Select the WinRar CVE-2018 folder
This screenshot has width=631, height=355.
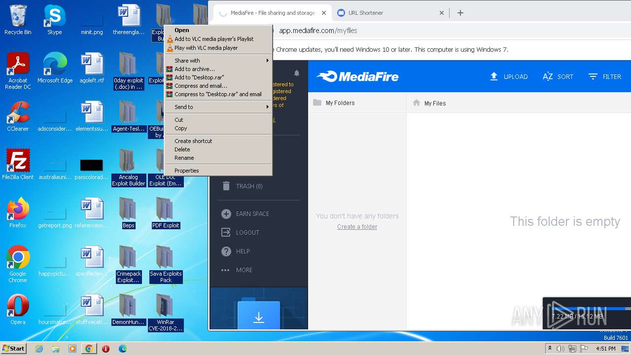pos(166,313)
